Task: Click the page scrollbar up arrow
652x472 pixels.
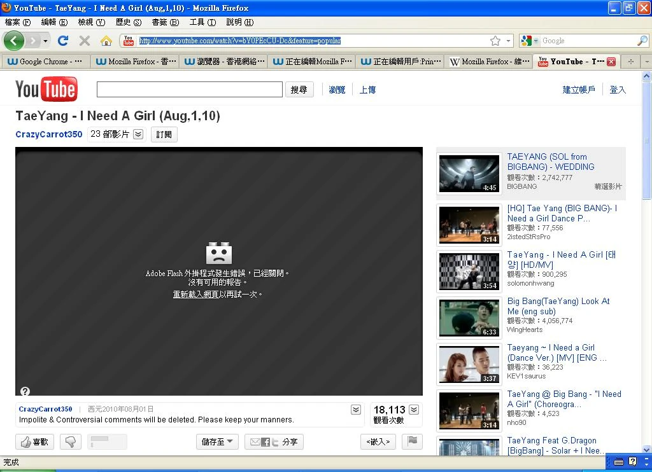Action: [x=646, y=76]
